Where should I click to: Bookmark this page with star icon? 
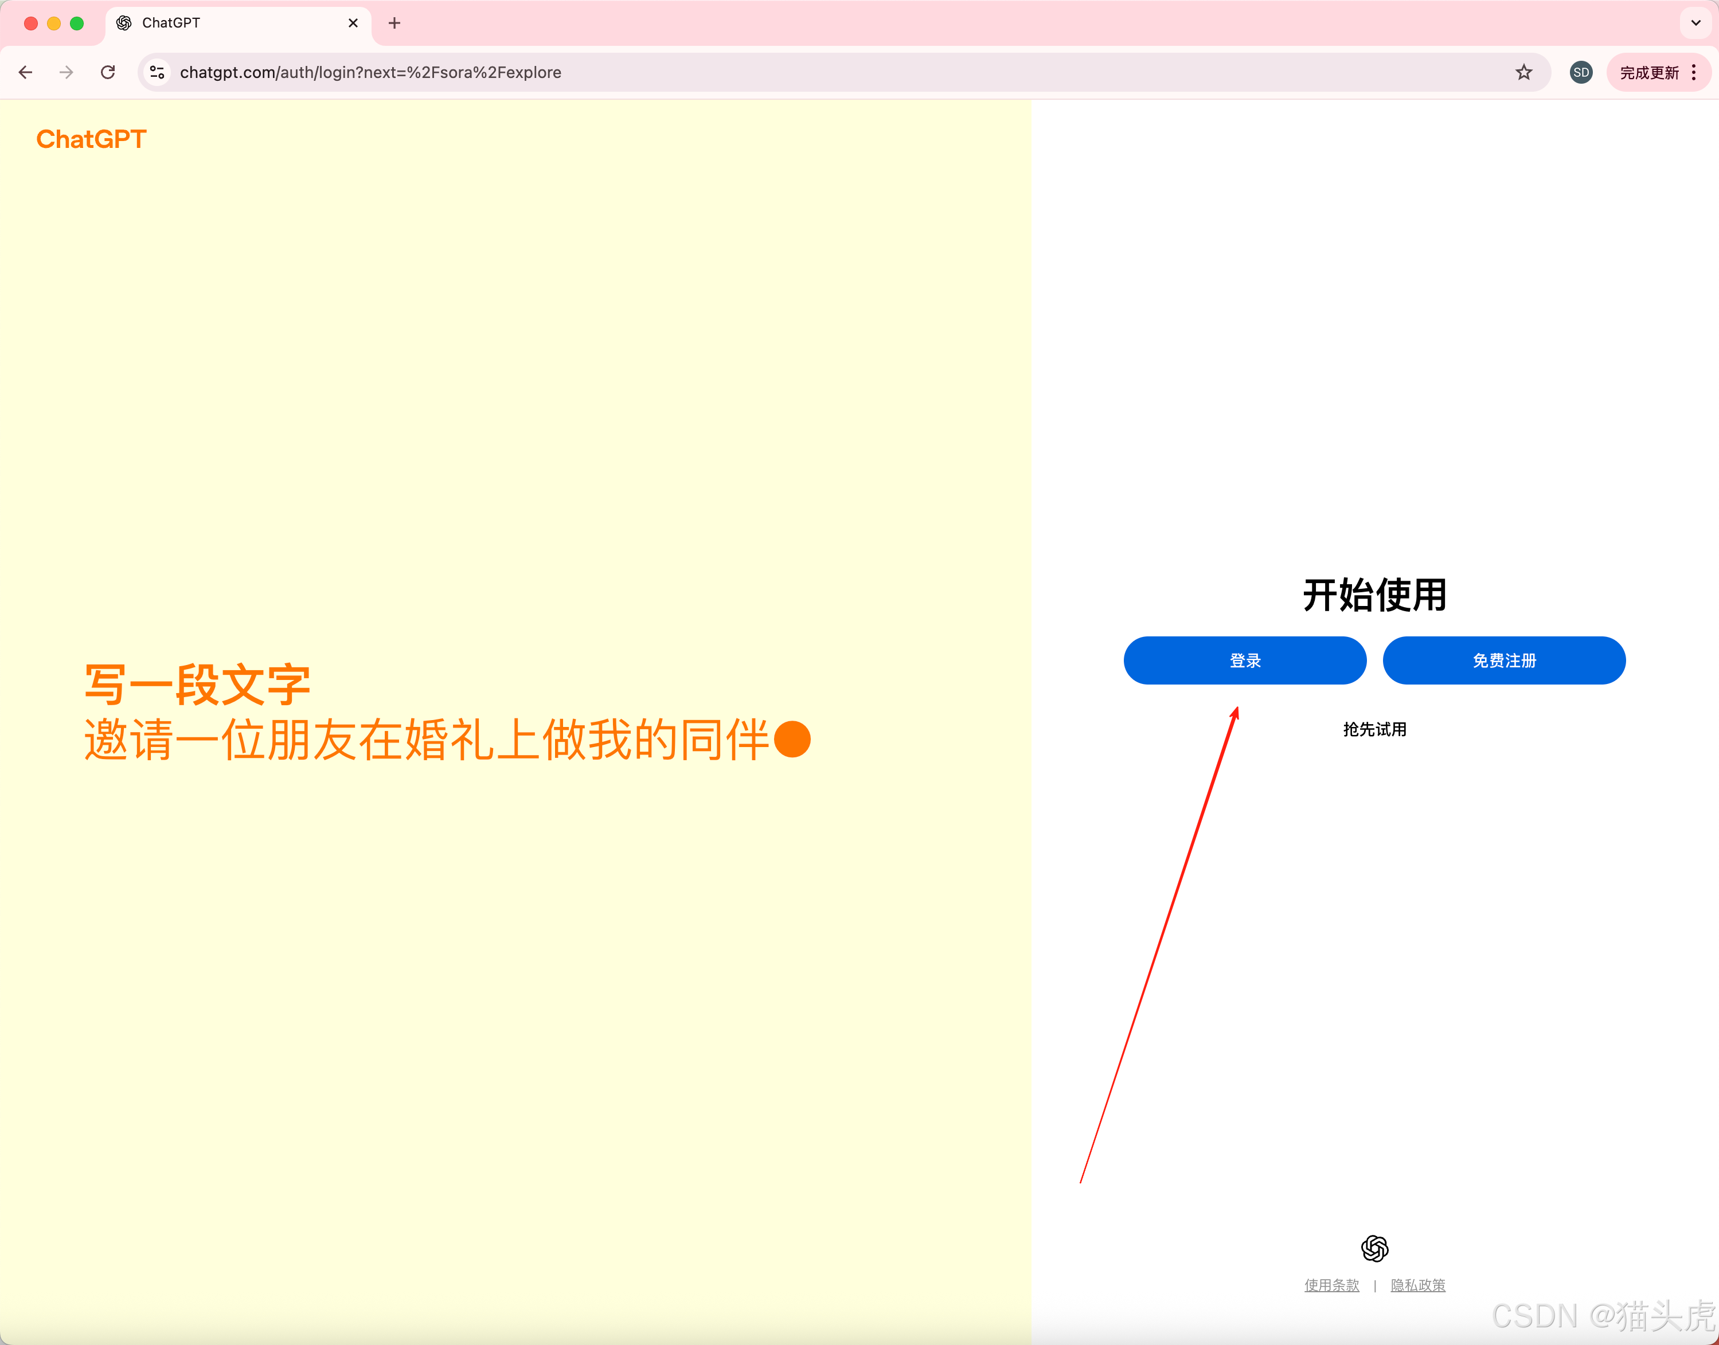point(1523,72)
